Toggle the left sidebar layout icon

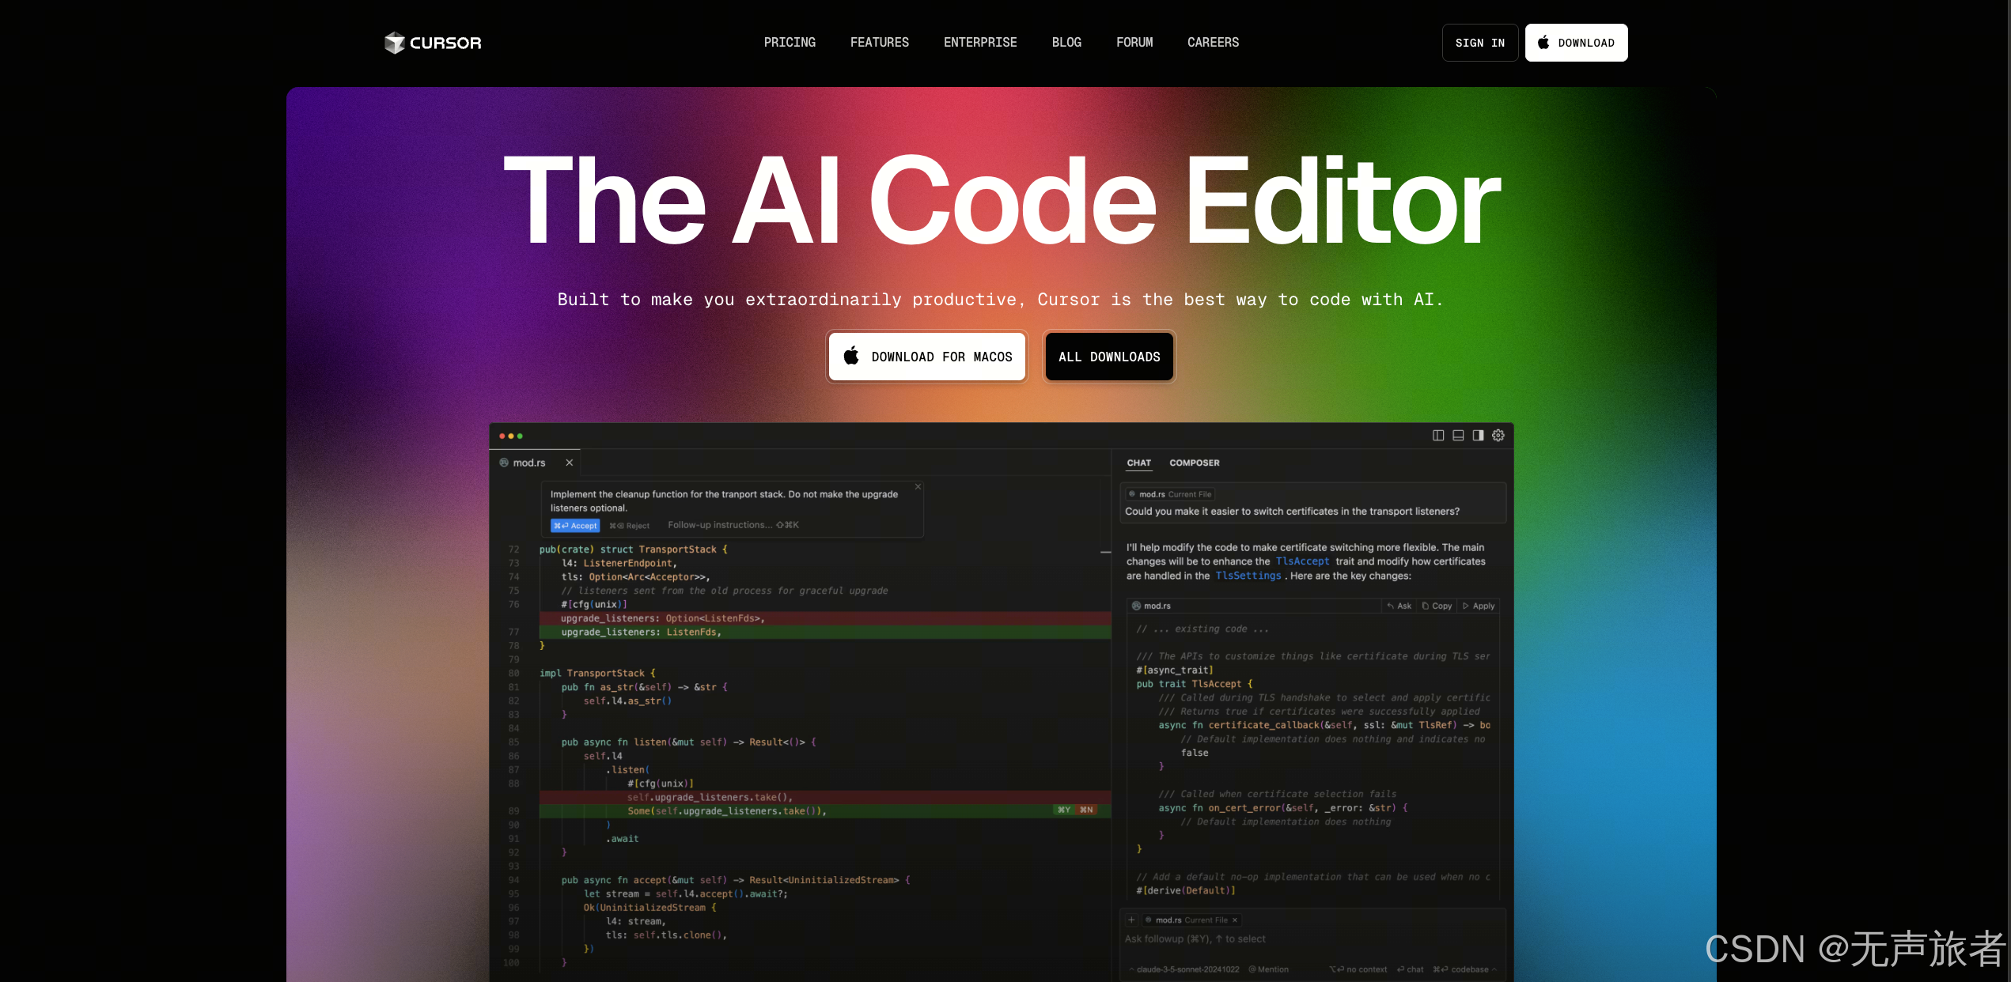pos(1438,436)
